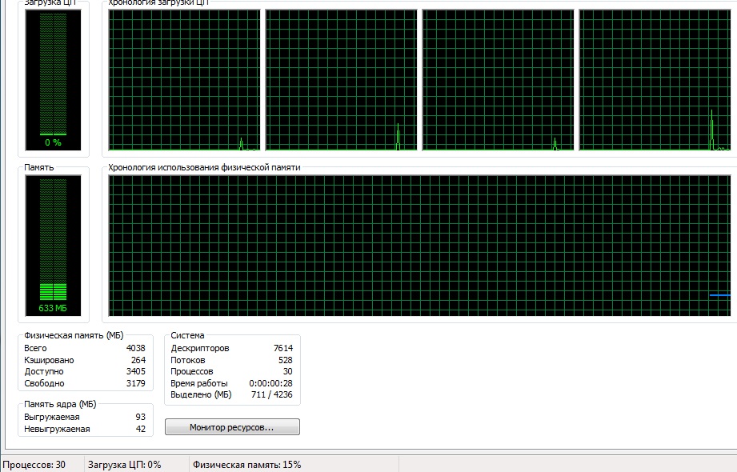The width and height of the screenshot is (737, 472).
Task: Open the Монитор ресурсов button
Action: pos(232,427)
